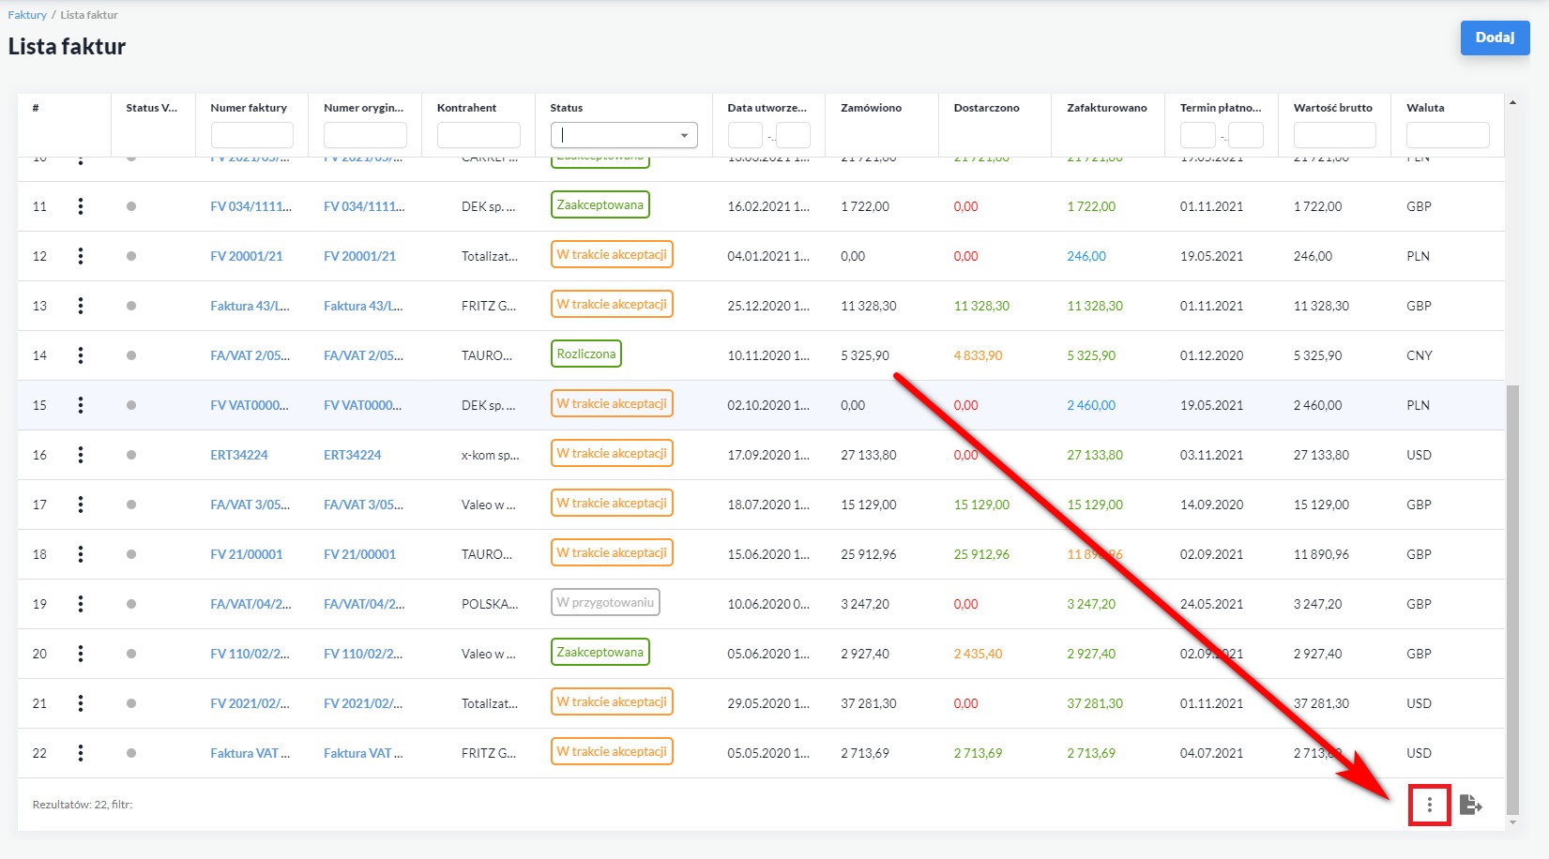The image size is (1549, 859).
Task: Open row 15 actions menu (three dots)
Action: 81,405
